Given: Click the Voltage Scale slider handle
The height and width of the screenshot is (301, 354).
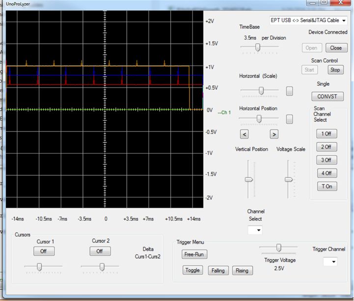Looking at the screenshot, I should click(x=289, y=180).
